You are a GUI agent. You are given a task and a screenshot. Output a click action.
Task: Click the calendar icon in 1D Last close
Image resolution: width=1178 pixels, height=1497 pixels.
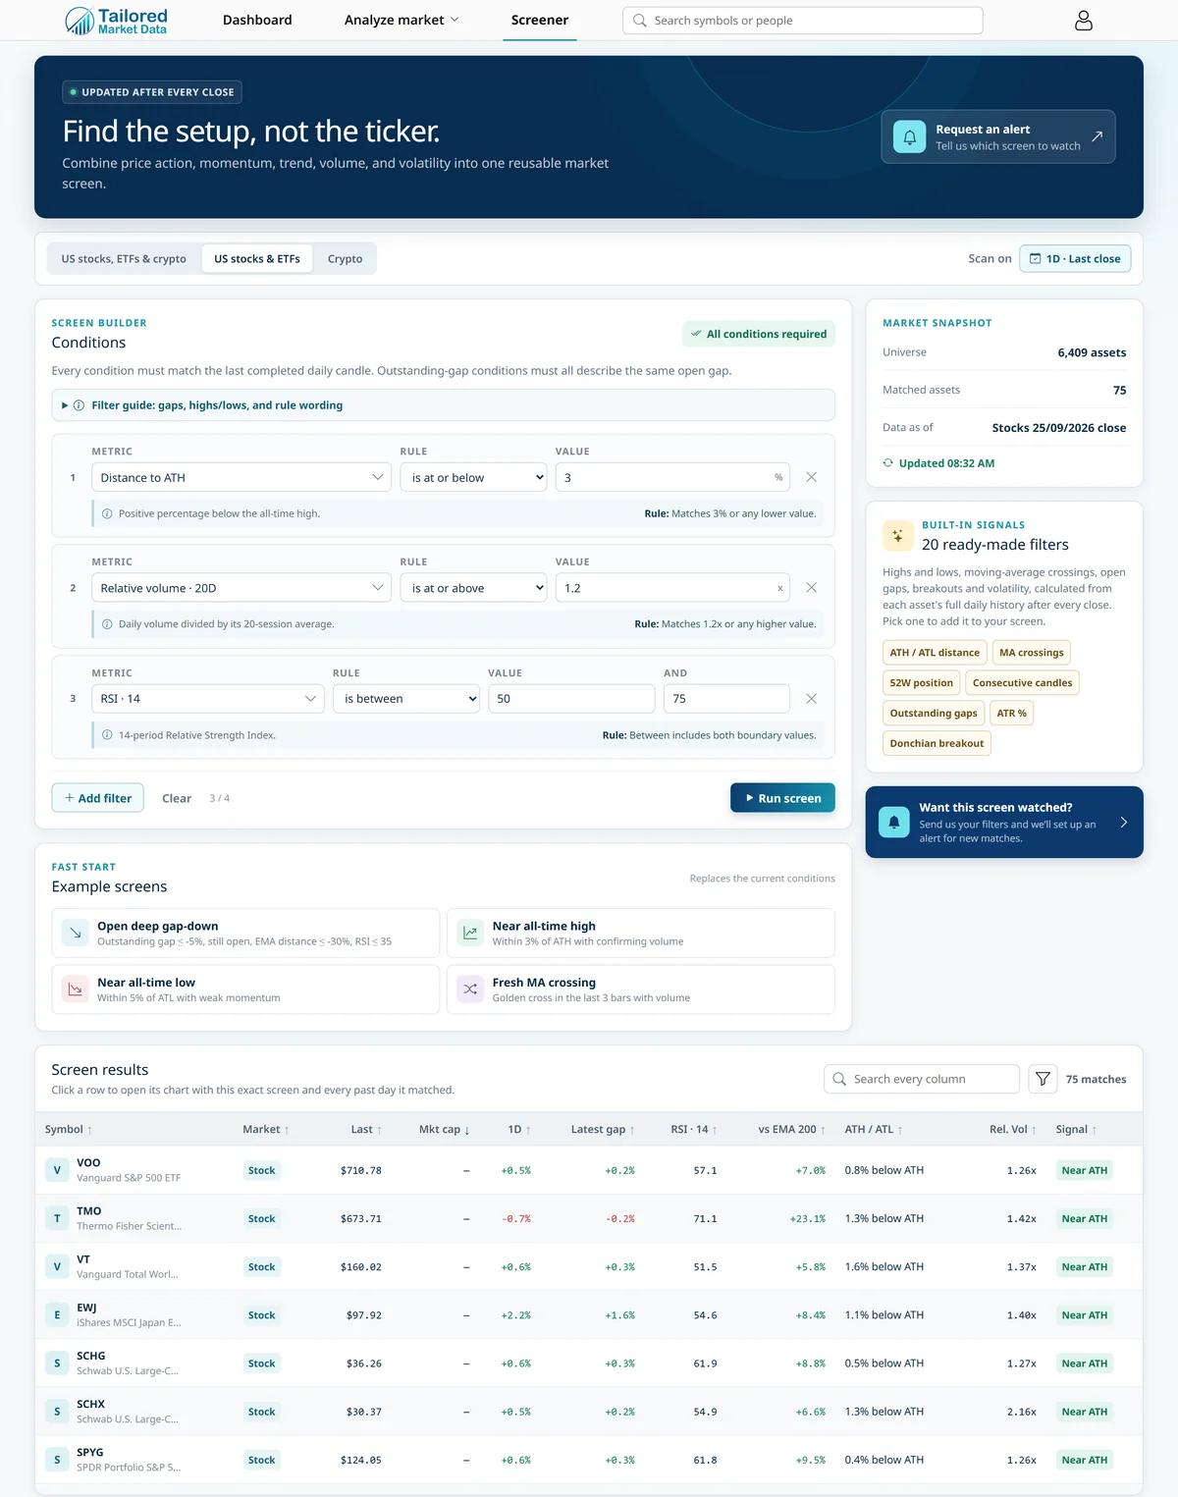pos(1035,259)
